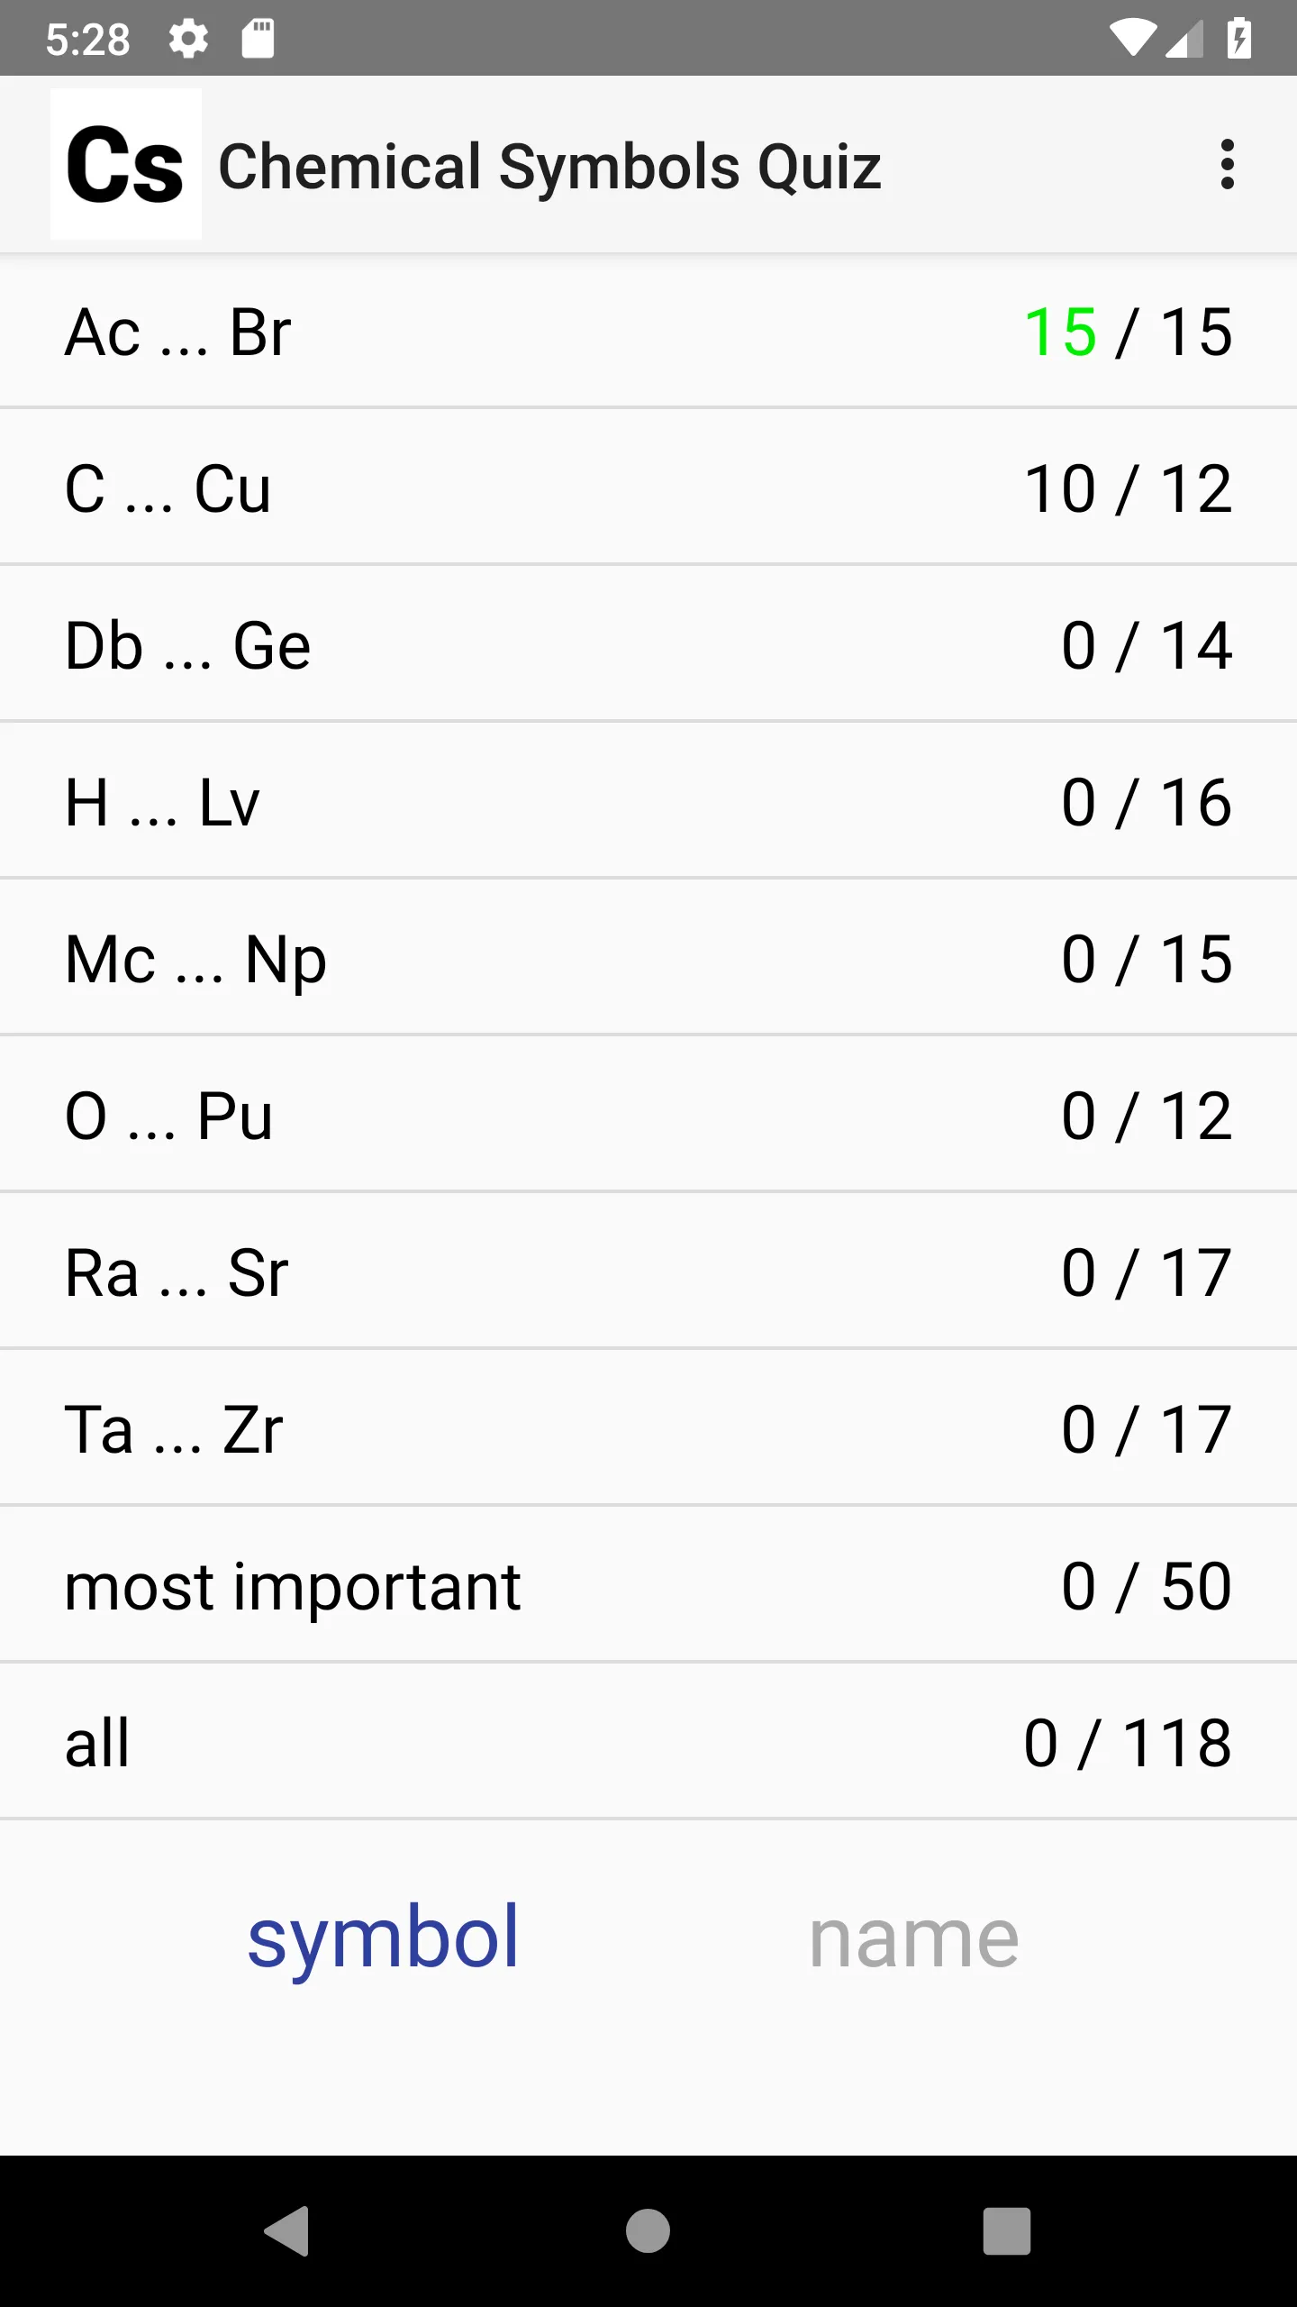Image resolution: width=1297 pixels, height=2307 pixels.
Task: Open the C ... Cu quiz set
Action: [648, 488]
